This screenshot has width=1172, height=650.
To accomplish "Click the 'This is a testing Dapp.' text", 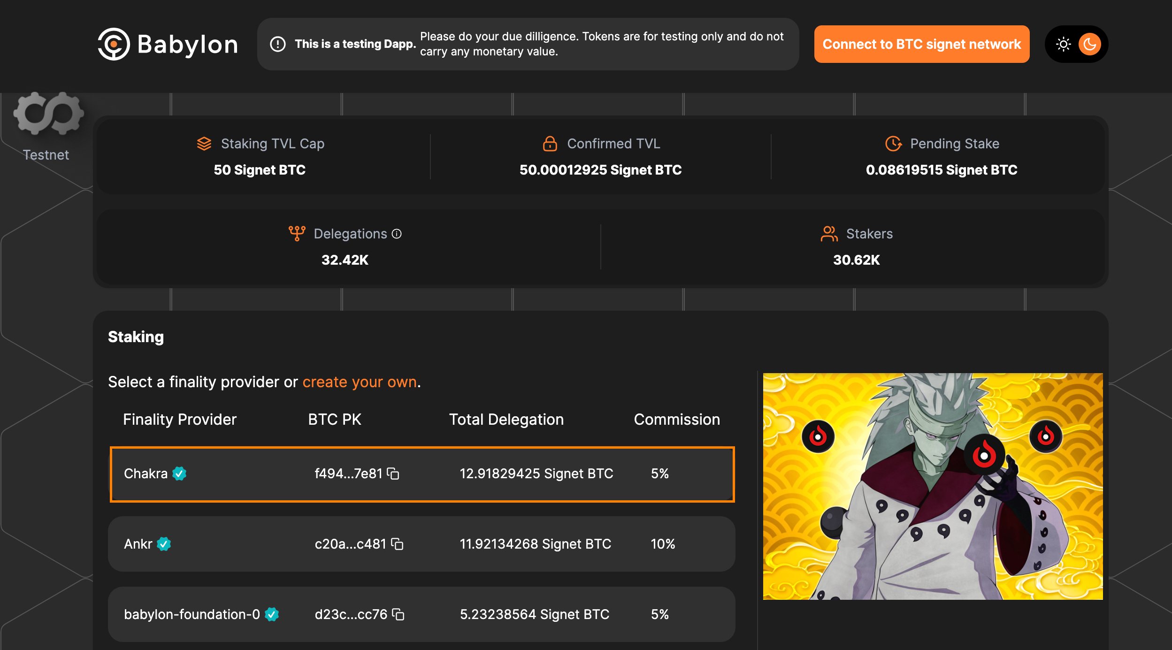I will [x=355, y=44].
